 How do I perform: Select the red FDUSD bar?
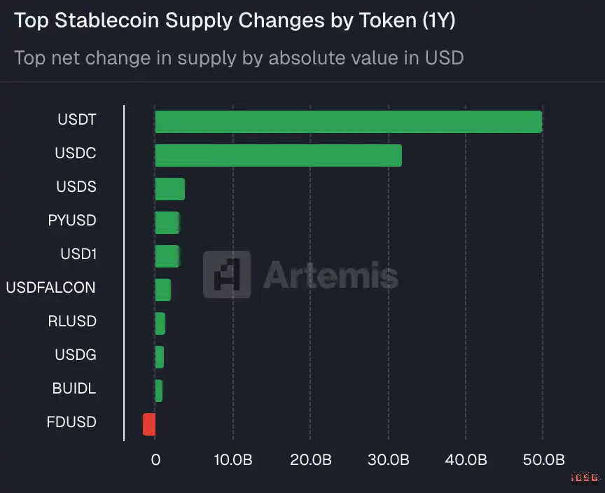(x=149, y=424)
